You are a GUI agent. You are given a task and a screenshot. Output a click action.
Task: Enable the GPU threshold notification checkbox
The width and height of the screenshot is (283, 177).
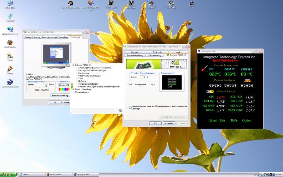point(130,108)
